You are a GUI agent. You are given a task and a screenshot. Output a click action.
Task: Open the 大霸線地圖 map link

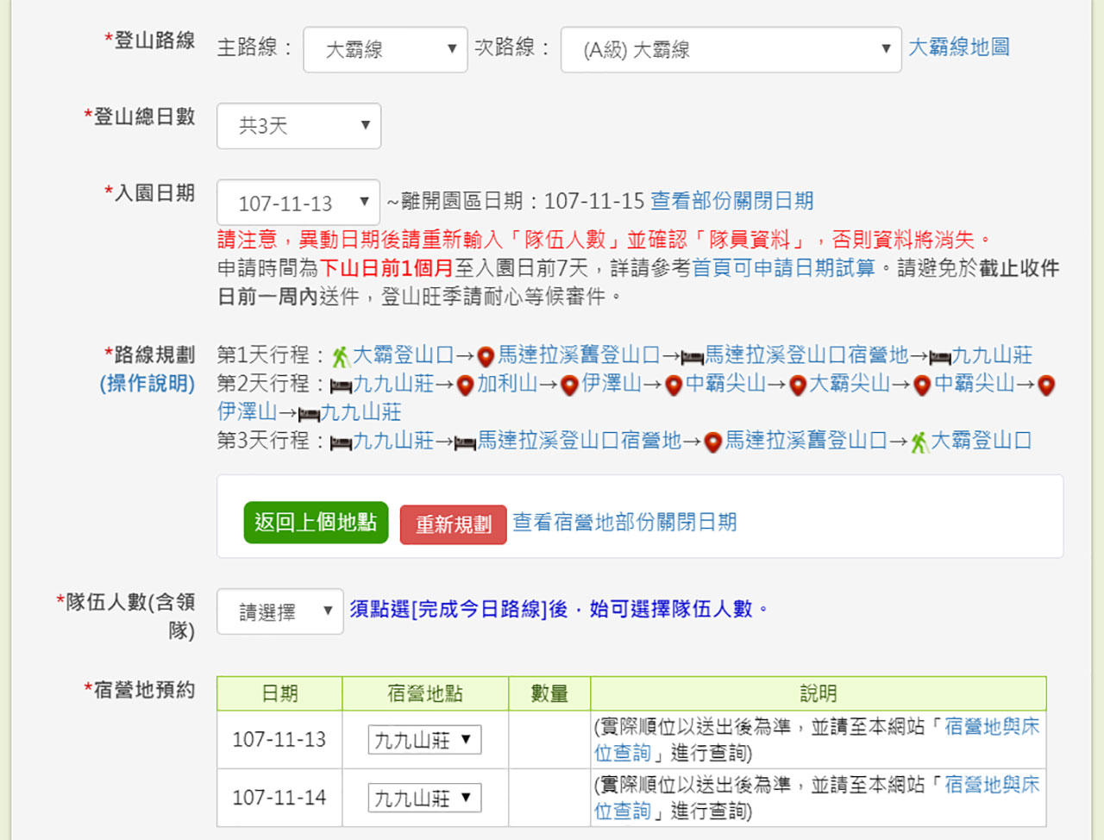point(958,47)
